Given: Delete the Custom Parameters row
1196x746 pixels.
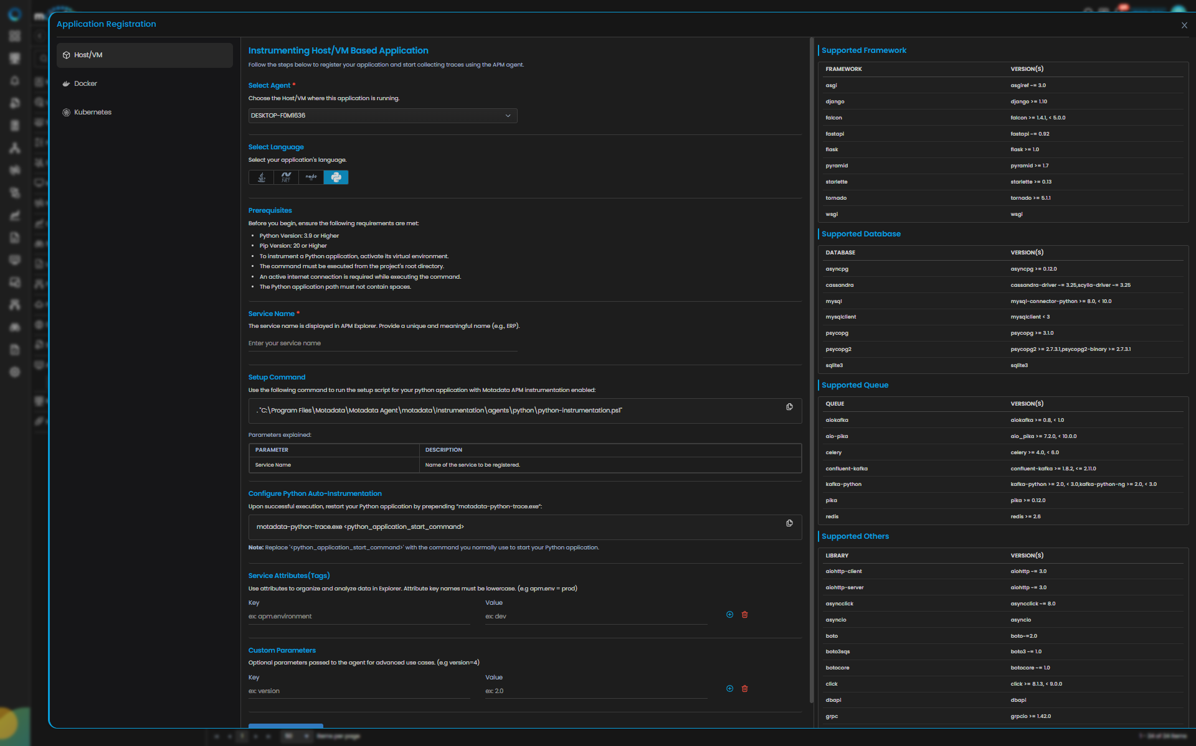Looking at the screenshot, I should click(x=744, y=689).
